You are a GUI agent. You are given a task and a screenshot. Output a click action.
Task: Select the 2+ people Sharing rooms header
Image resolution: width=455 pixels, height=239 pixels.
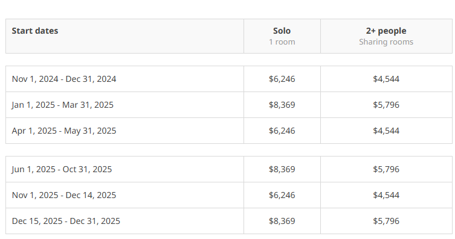[x=386, y=36]
